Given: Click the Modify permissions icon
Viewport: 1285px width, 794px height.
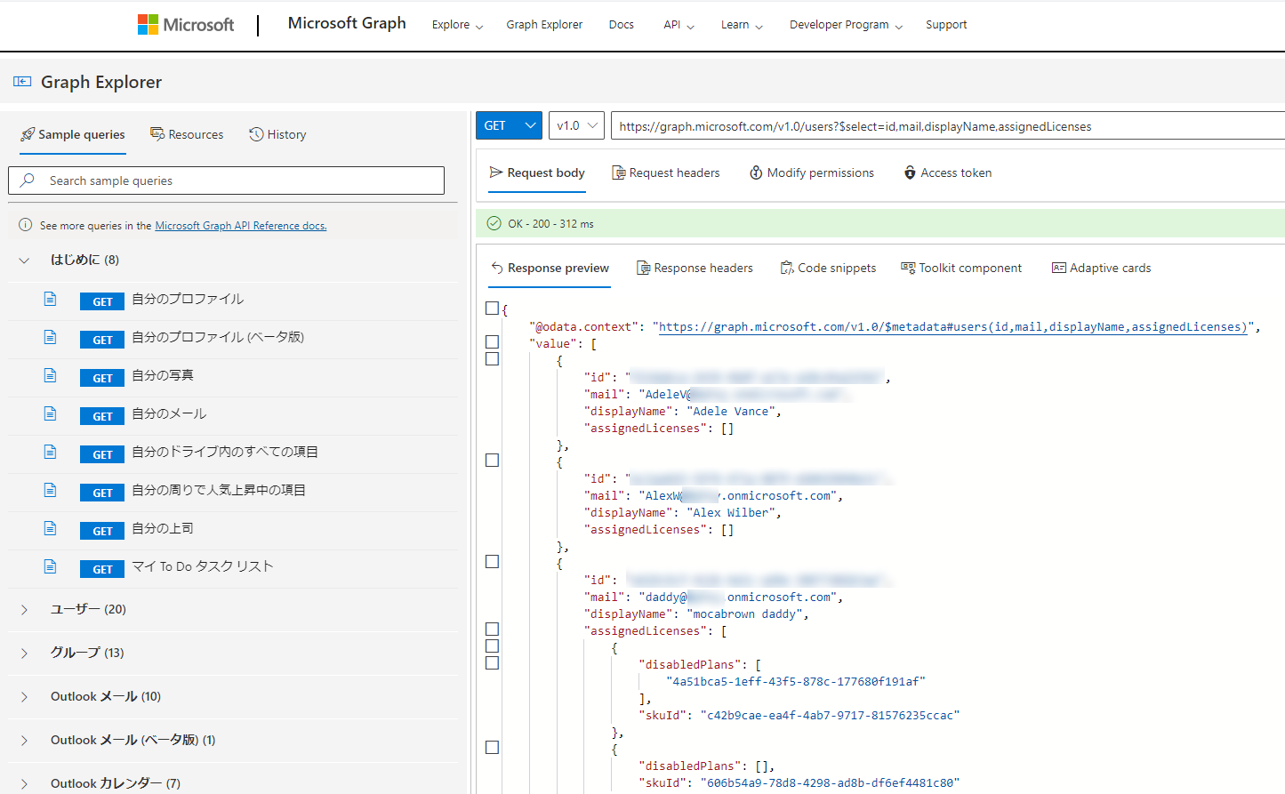Looking at the screenshot, I should (756, 172).
